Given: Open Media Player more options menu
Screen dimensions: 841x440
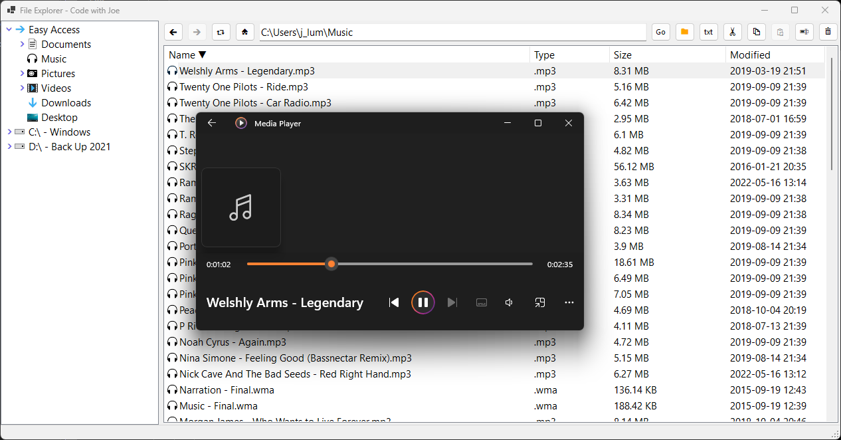Looking at the screenshot, I should click(x=569, y=302).
